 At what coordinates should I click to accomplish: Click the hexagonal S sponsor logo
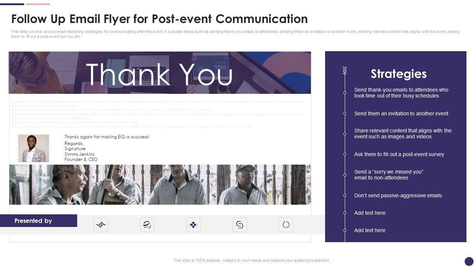click(x=240, y=225)
